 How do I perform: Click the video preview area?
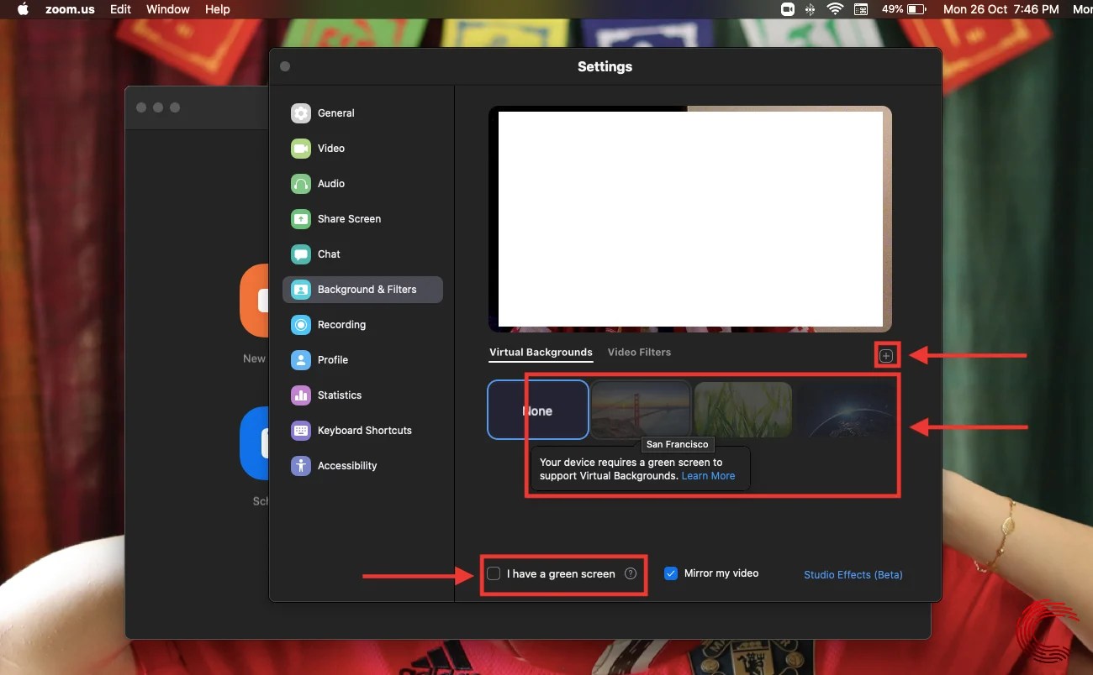coord(690,218)
